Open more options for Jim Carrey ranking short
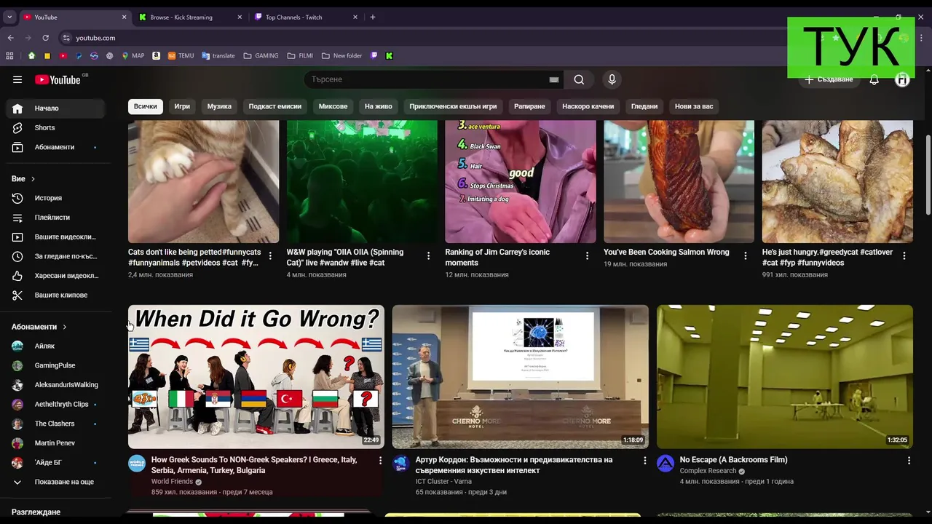Image resolution: width=932 pixels, height=524 pixels. tap(587, 255)
